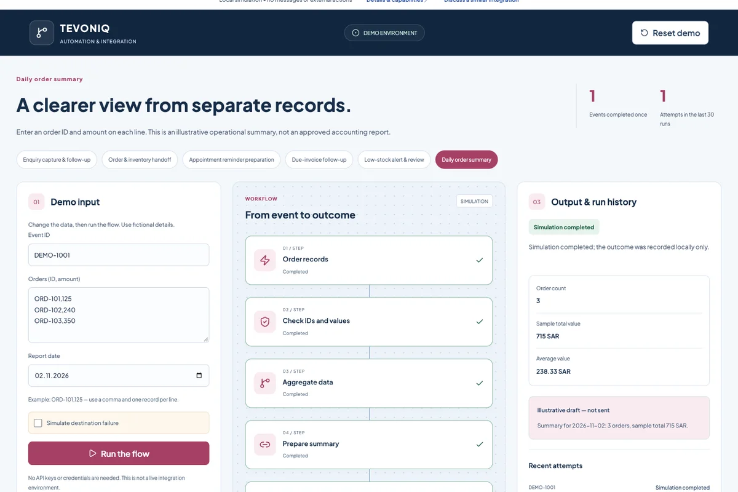Click the 715 SAR sample total value
This screenshot has width=738, height=492.
point(548,336)
